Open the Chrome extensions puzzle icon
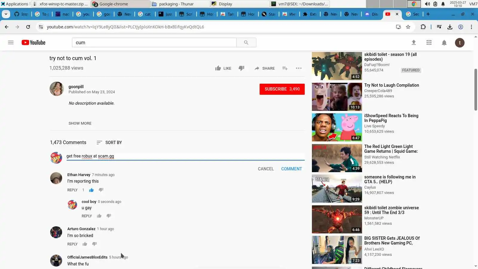This screenshot has width=478, height=269. pos(423,27)
